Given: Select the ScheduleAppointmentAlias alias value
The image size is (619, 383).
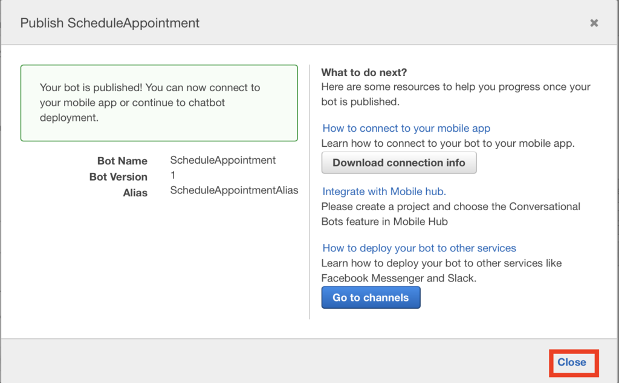Looking at the screenshot, I should [234, 190].
